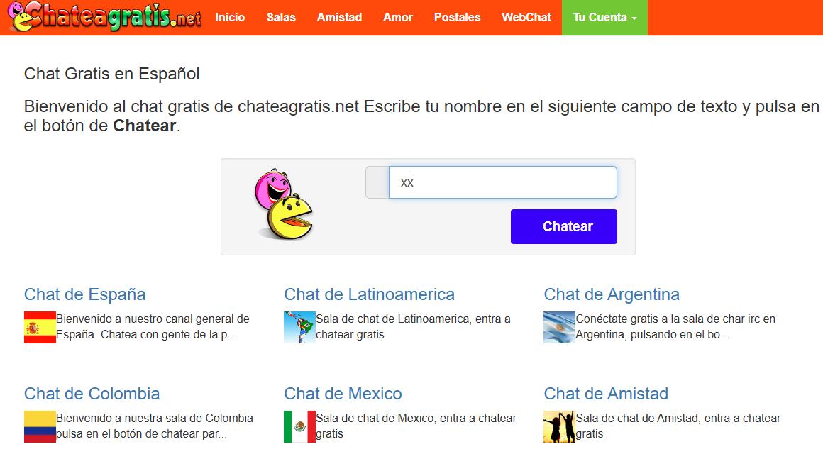Open the Inicio menu item
The image size is (823, 454).
(230, 17)
